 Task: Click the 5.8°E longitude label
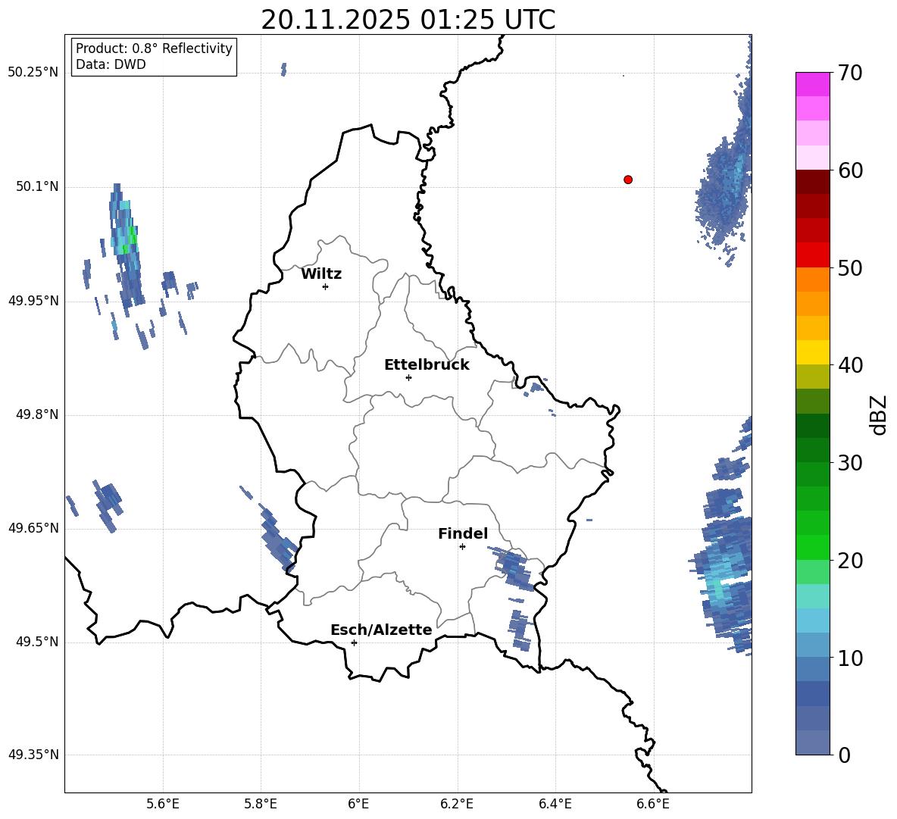pos(261,805)
